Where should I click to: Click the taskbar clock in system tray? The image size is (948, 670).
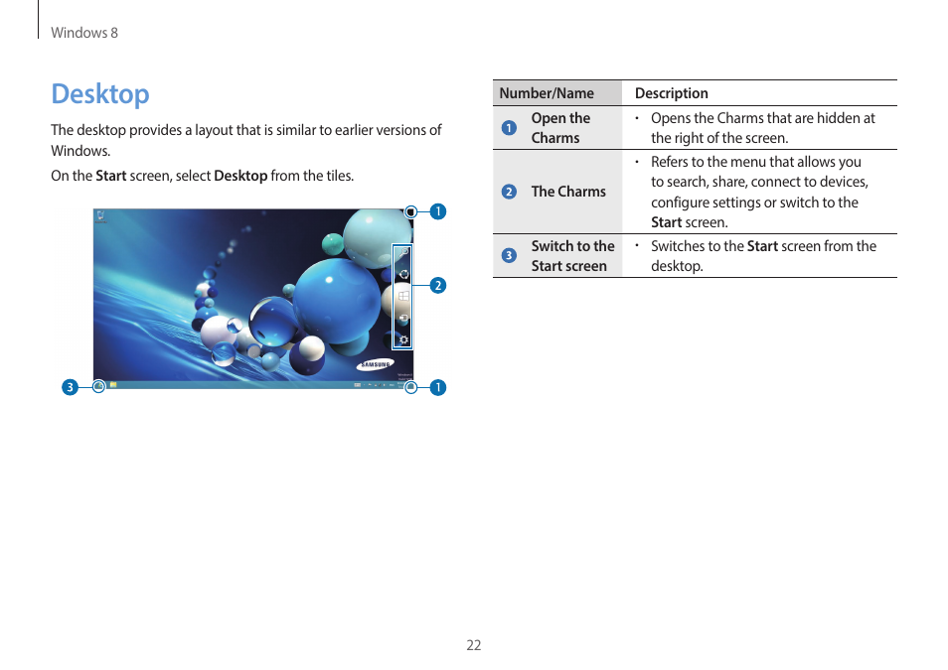[401, 385]
